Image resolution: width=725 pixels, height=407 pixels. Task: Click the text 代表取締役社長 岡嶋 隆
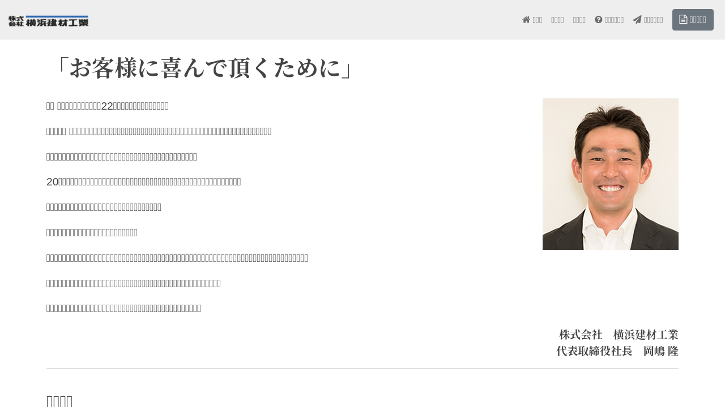(617, 351)
